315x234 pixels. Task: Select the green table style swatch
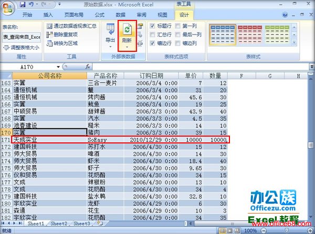277,35
